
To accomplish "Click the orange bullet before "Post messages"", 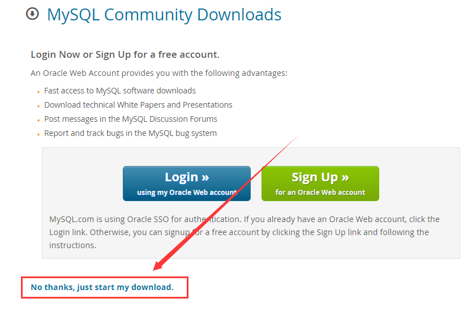I will (x=38, y=120).
